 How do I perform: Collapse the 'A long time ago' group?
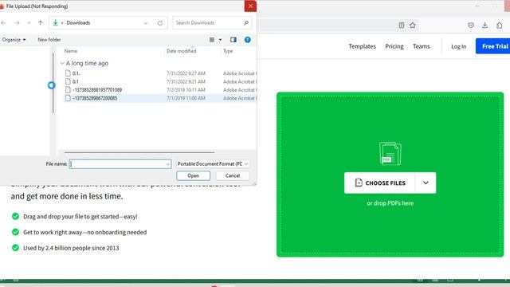coord(62,63)
